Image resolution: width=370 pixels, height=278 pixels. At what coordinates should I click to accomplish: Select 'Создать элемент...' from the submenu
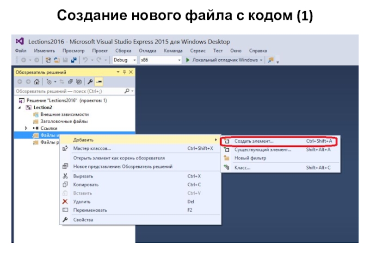253,141
